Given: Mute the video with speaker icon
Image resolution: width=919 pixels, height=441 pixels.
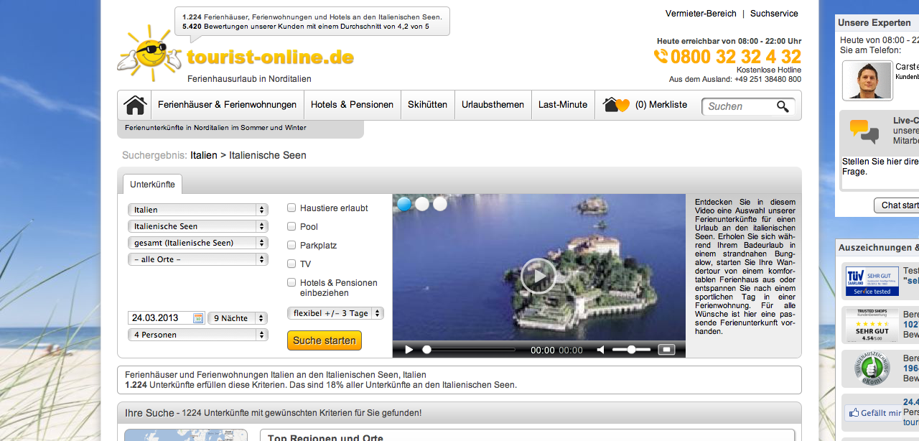Looking at the screenshot, I should [x=601, y=350].
